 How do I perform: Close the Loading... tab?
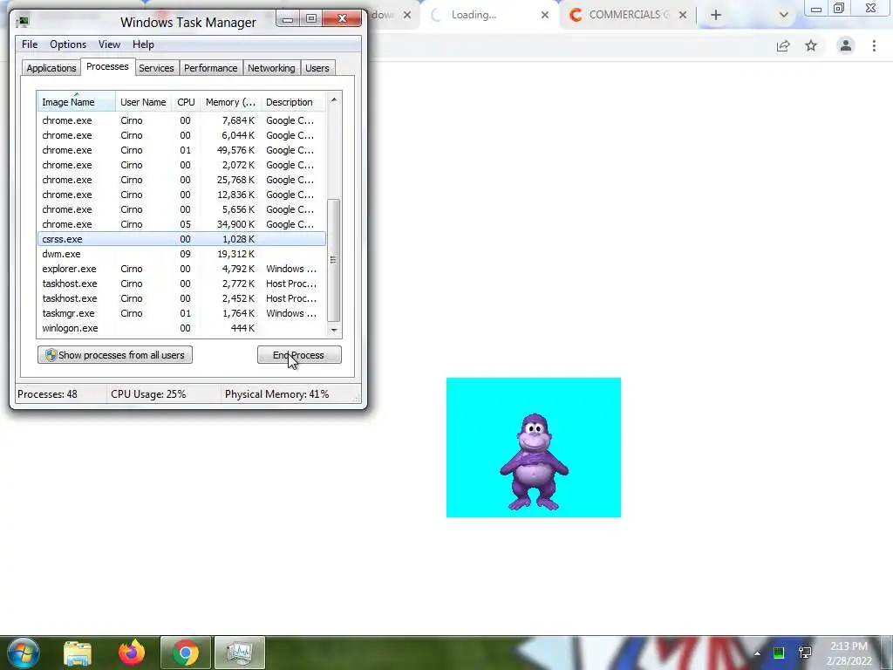[x=544, y=15]
